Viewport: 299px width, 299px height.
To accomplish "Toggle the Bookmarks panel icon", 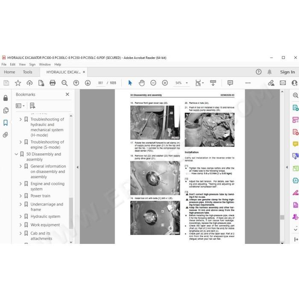I will click(x=6, y=123).
